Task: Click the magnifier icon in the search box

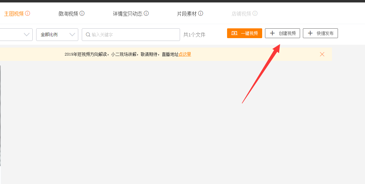Action: 88,35
